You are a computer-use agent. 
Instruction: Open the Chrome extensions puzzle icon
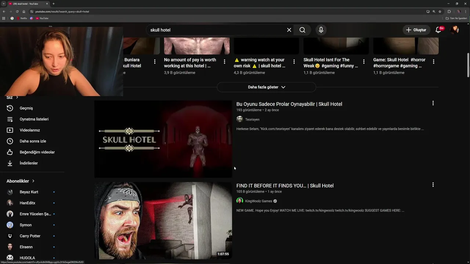pos(449,11)
